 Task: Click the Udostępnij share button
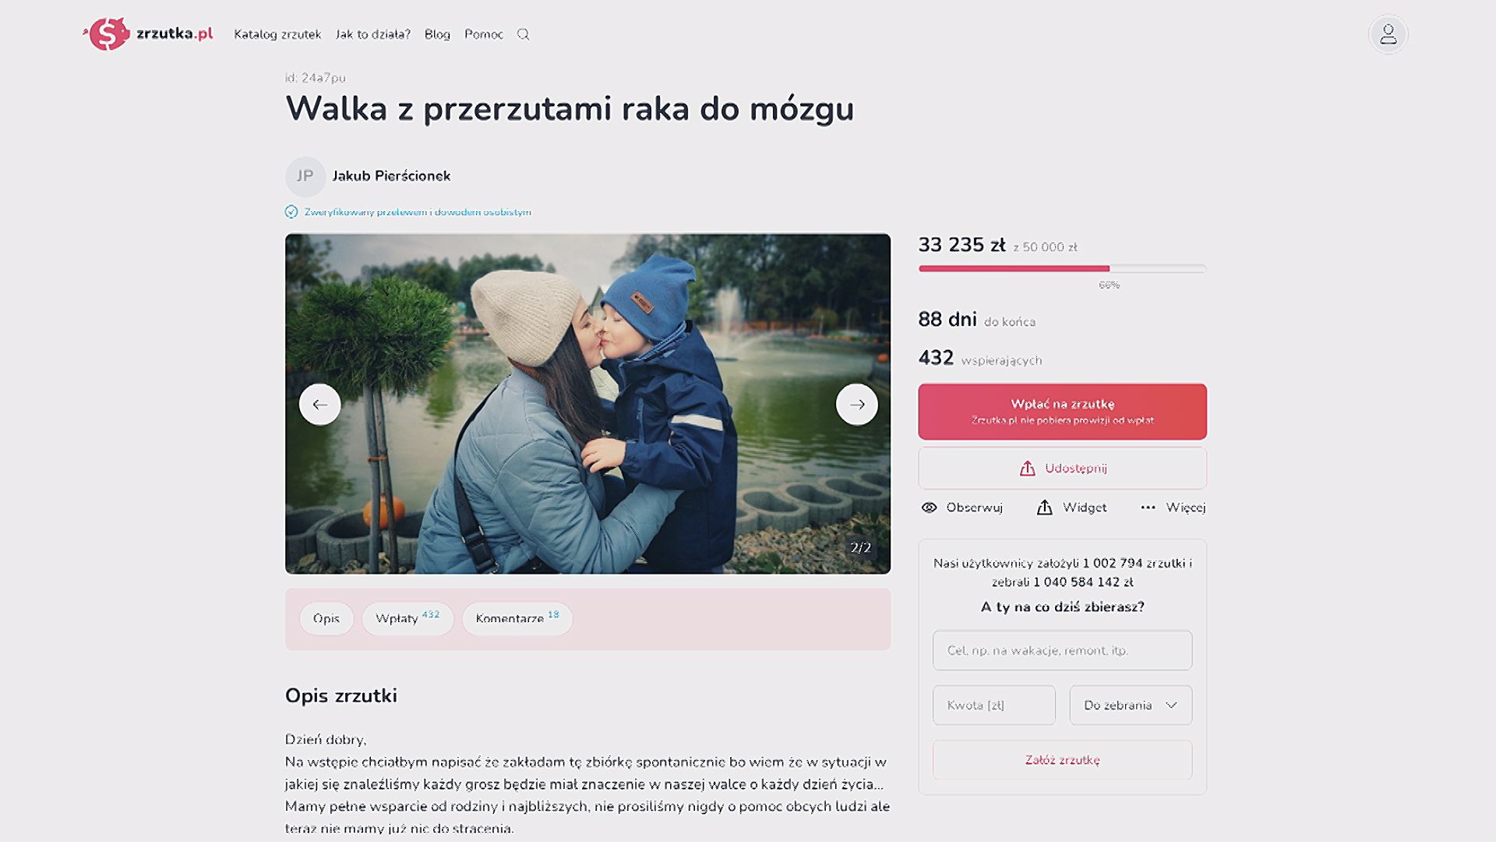(1062, 468)
